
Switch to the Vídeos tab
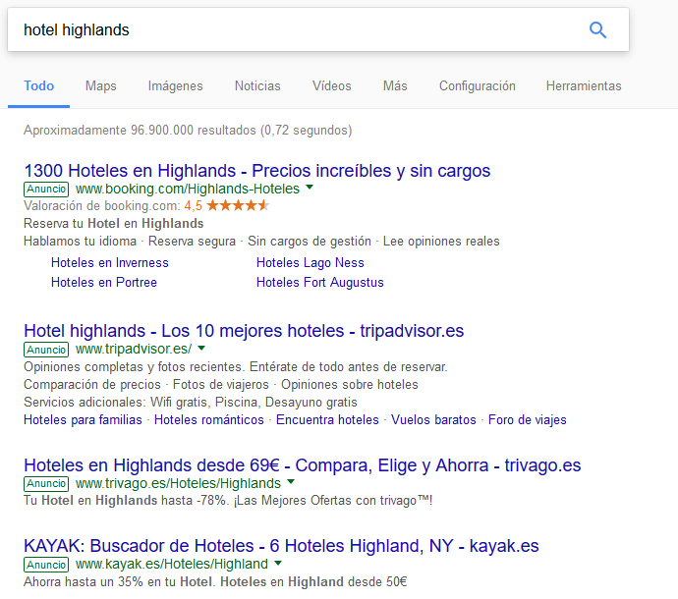coord(332,86)
